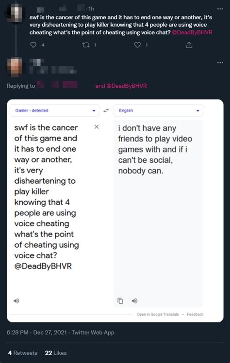Open the red @DeadByBHVR mention in the first tweet
This screenshot has width=230, height=363.
[x=192, y=32]
